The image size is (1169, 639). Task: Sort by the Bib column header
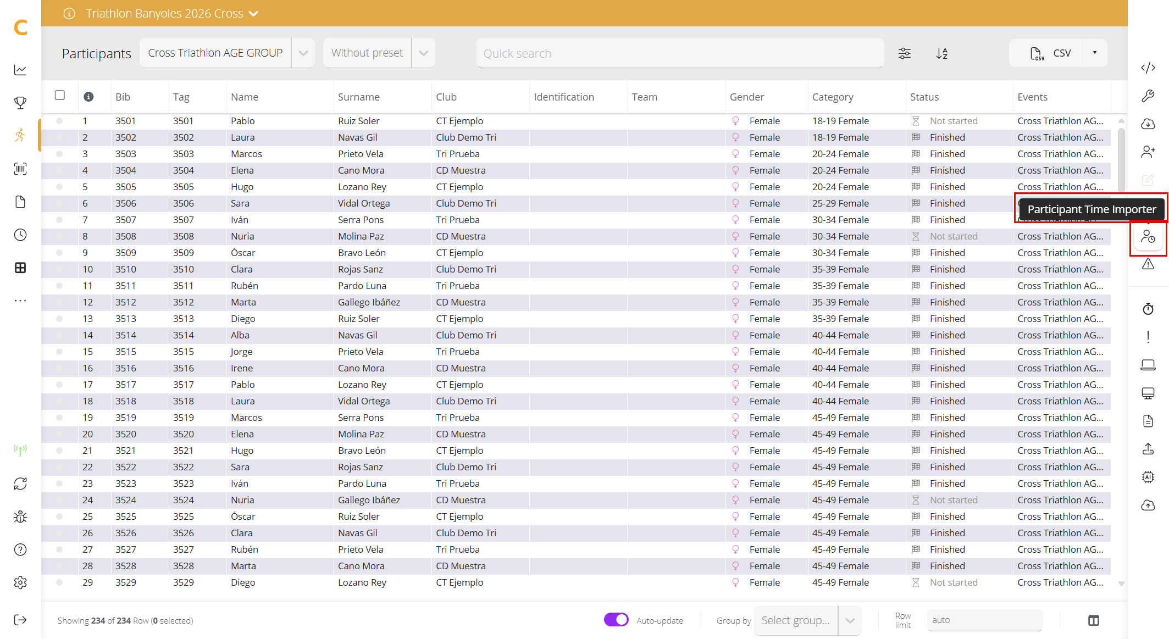[123, 97]
